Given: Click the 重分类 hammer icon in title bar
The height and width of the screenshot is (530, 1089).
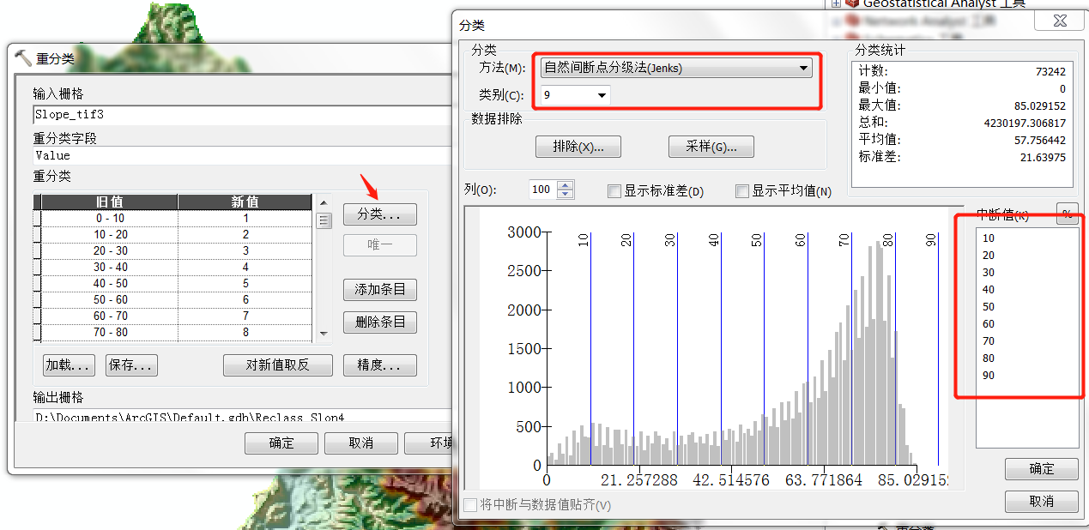Looking at the screenshot, I should [23, 58].
